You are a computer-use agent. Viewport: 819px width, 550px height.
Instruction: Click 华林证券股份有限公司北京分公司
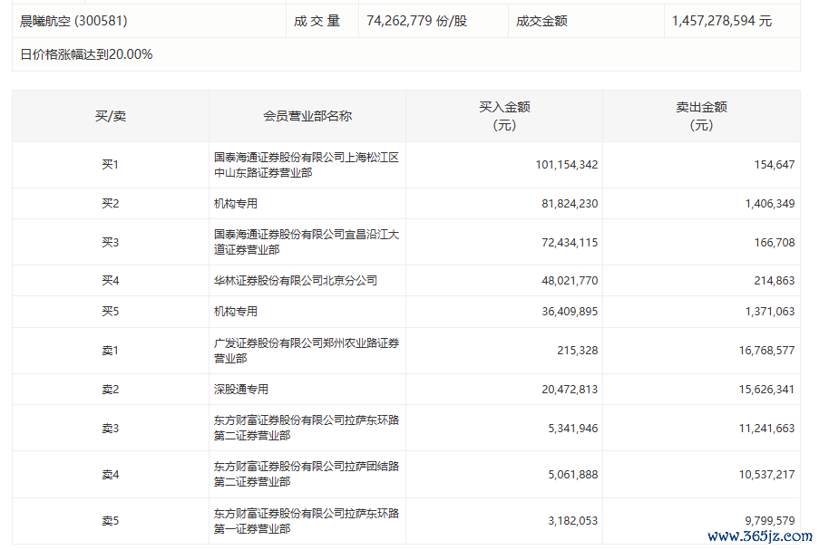click(295, 281)
